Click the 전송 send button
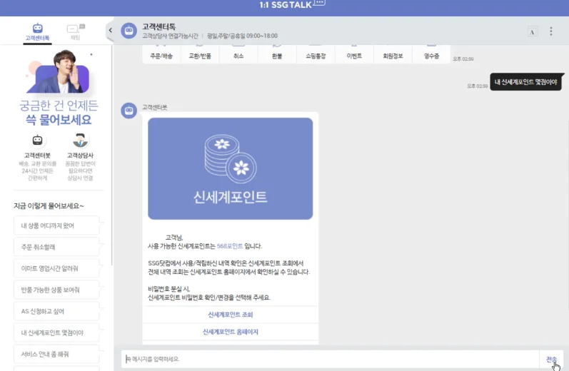Viewport: 569px width, 371px height. pyautogui.click(x=551, y=359)
